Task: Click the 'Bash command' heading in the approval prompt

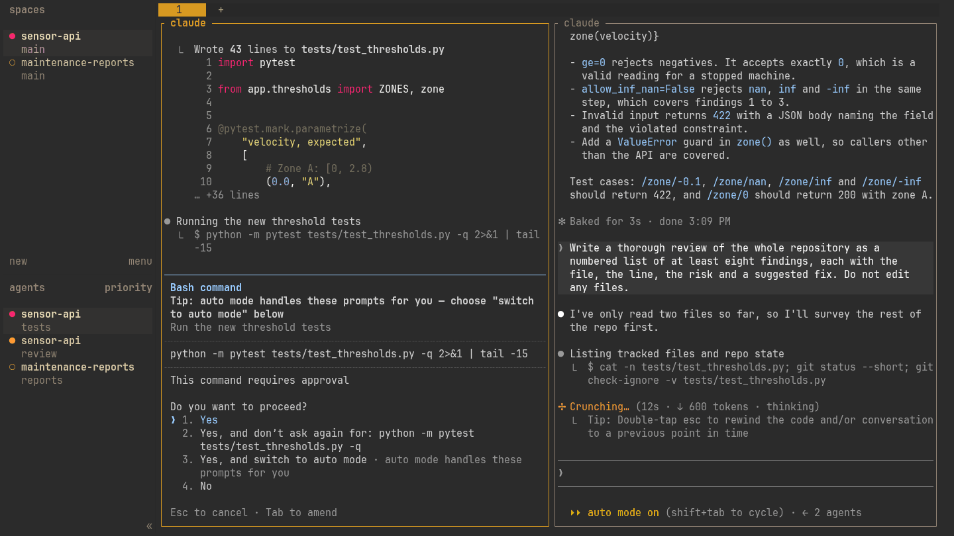Action: click(x=206, y=288)
